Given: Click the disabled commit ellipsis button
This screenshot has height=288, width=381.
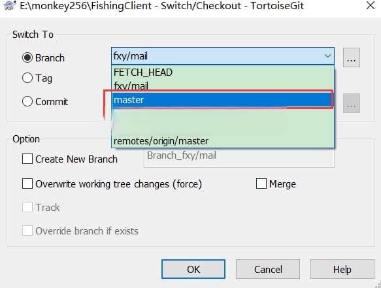Looking at the screenshot, I should (352, 104).
